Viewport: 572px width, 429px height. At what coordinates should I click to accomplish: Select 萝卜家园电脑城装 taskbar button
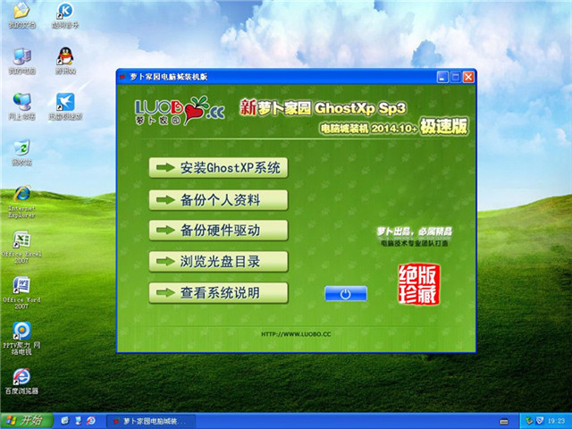151,421
